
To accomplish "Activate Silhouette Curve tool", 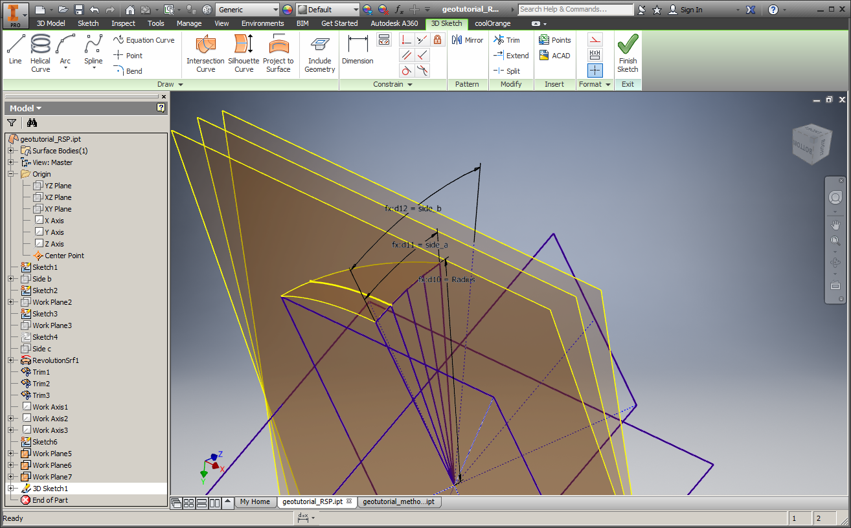I will [x=244, y=54].
